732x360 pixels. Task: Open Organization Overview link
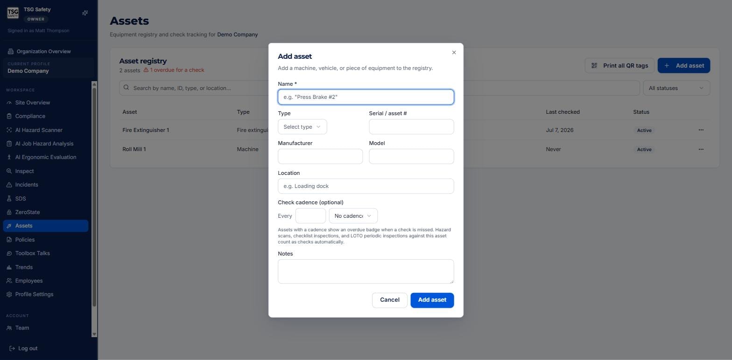point(39,51)
